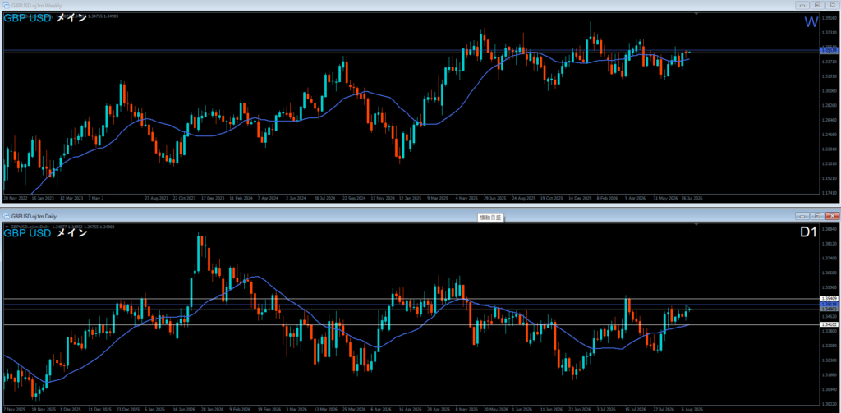Click the Weekly chart window's title icon
841x413 pixels.
coord(6,5)
